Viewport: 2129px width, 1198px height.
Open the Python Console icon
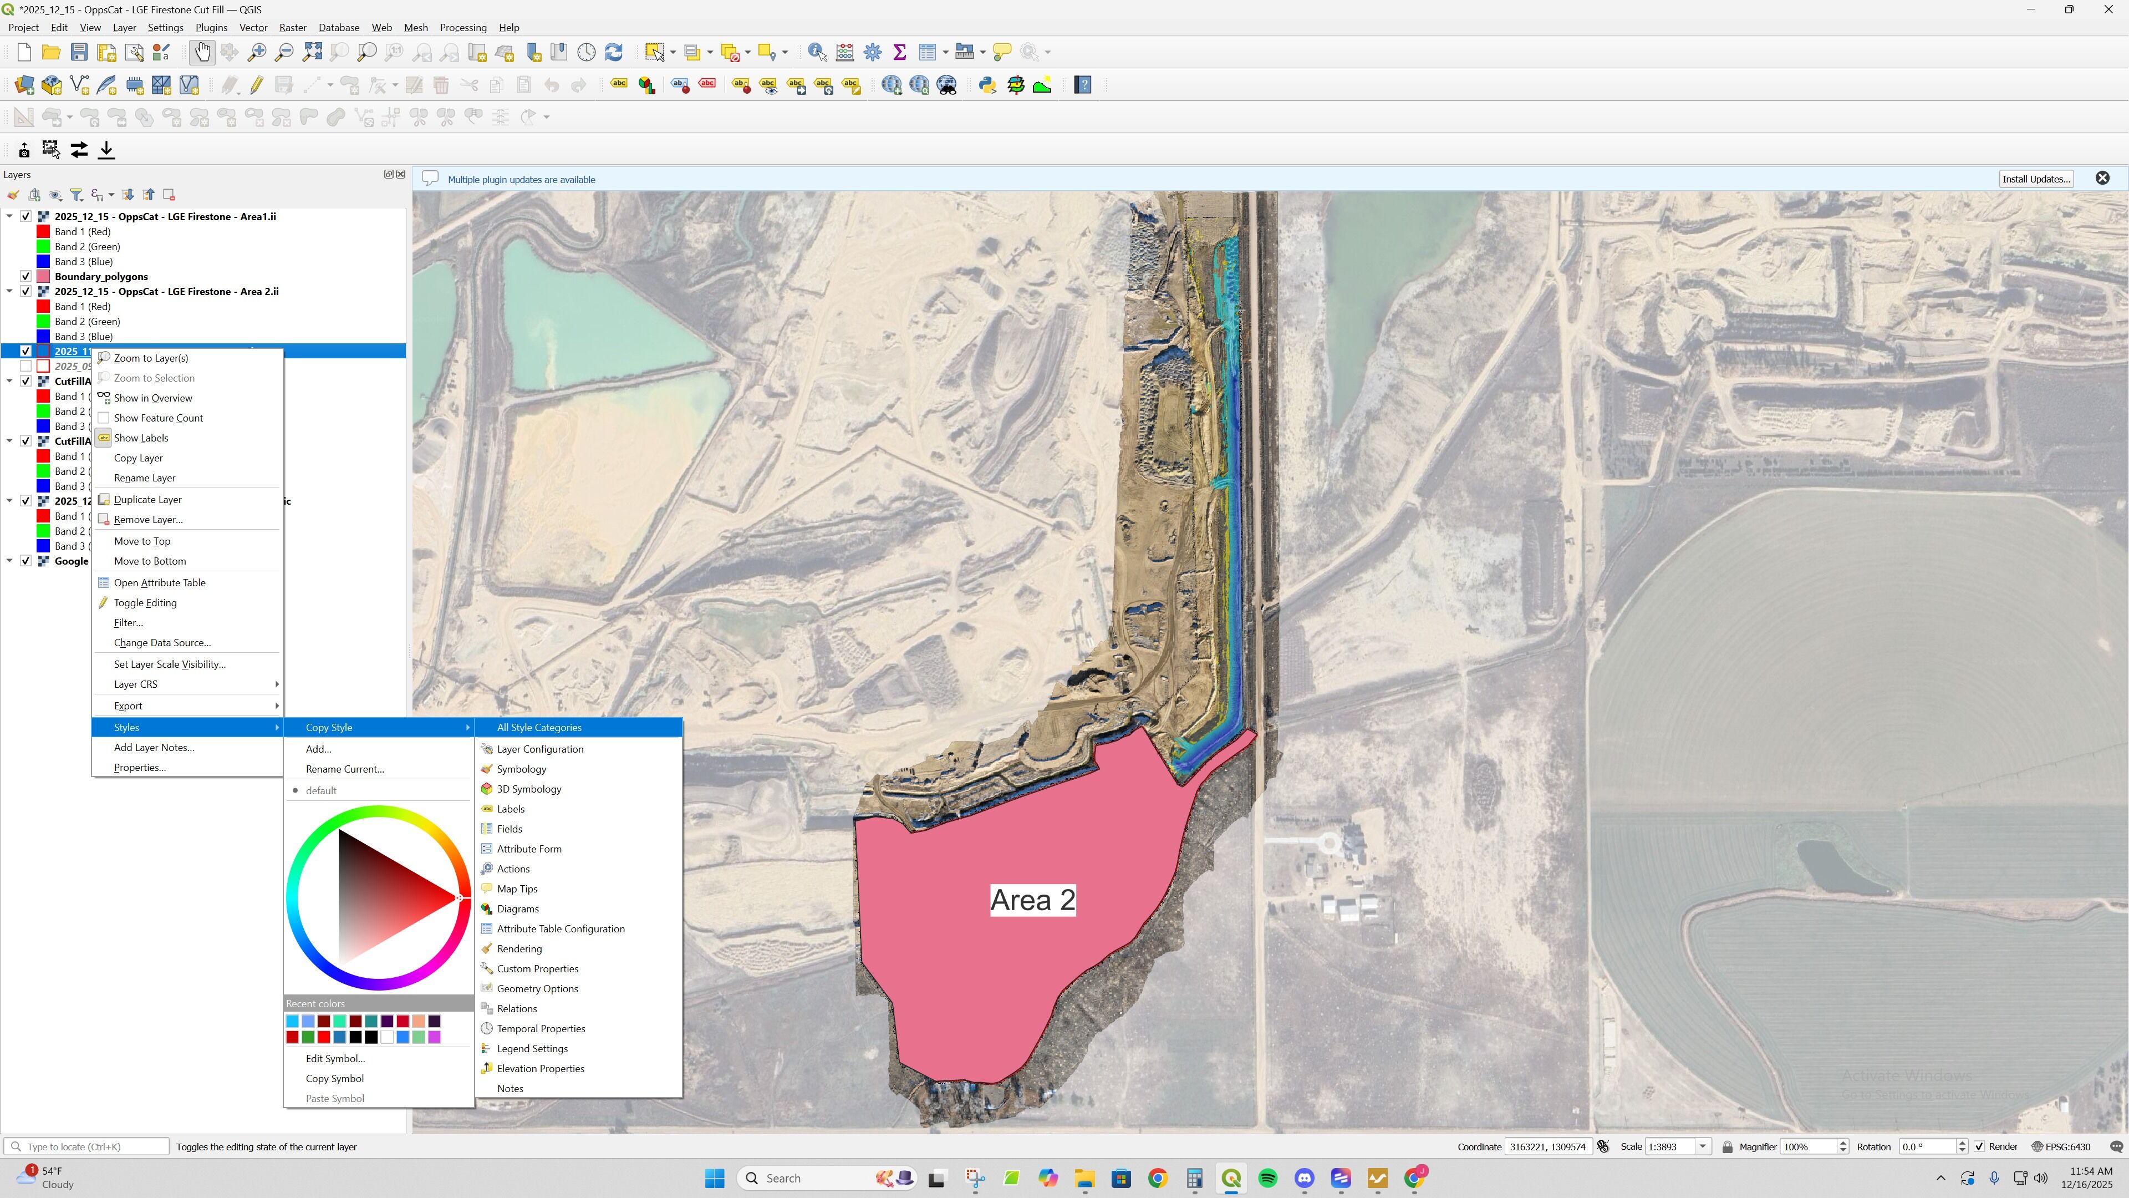pyautogui.click(x=987, y=84)
